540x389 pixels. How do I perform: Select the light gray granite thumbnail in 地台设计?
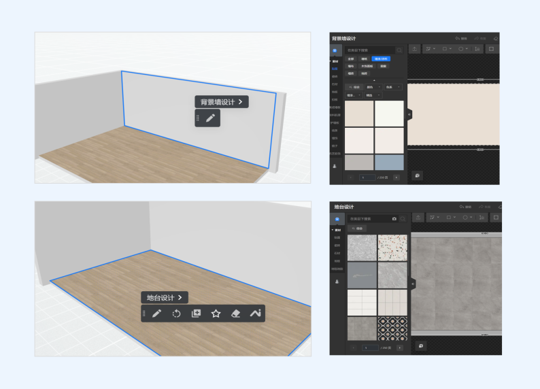point(362,248)
